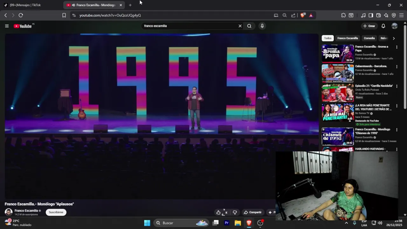The height and width of the screenshot is (229, 407).
Task: Open browser extensions puzzle icon
Action: (x=343, y=15)
